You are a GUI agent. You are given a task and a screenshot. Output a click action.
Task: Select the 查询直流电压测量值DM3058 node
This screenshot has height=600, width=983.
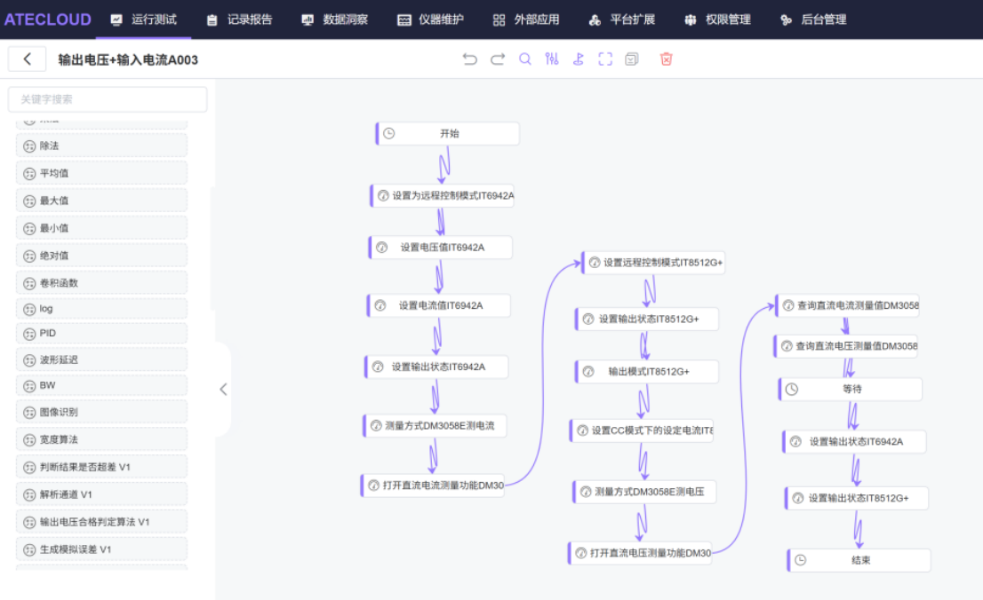[x=846, y=346]
